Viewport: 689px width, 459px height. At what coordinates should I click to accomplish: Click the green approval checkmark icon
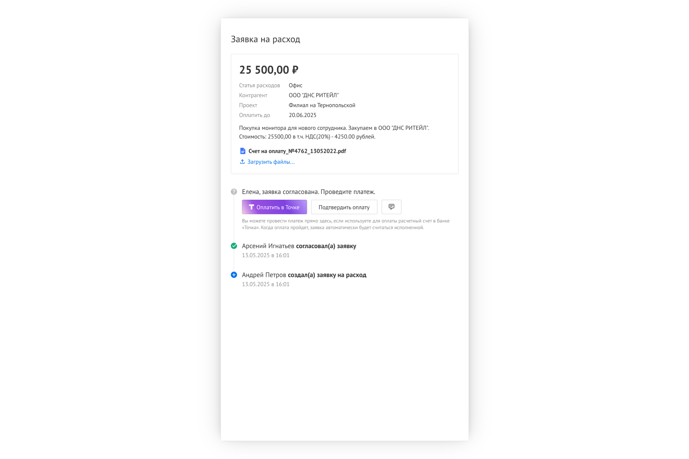[x=234, y=246]
